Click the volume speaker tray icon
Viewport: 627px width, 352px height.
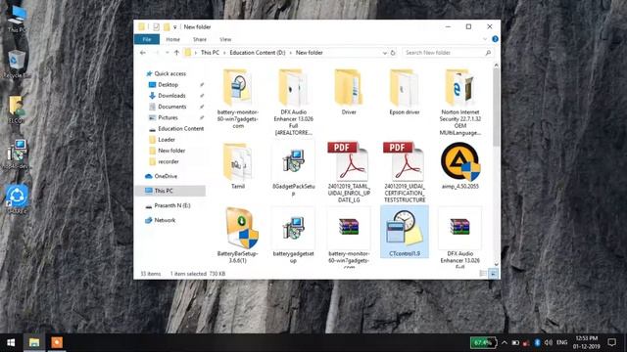(x=549, y=342)
